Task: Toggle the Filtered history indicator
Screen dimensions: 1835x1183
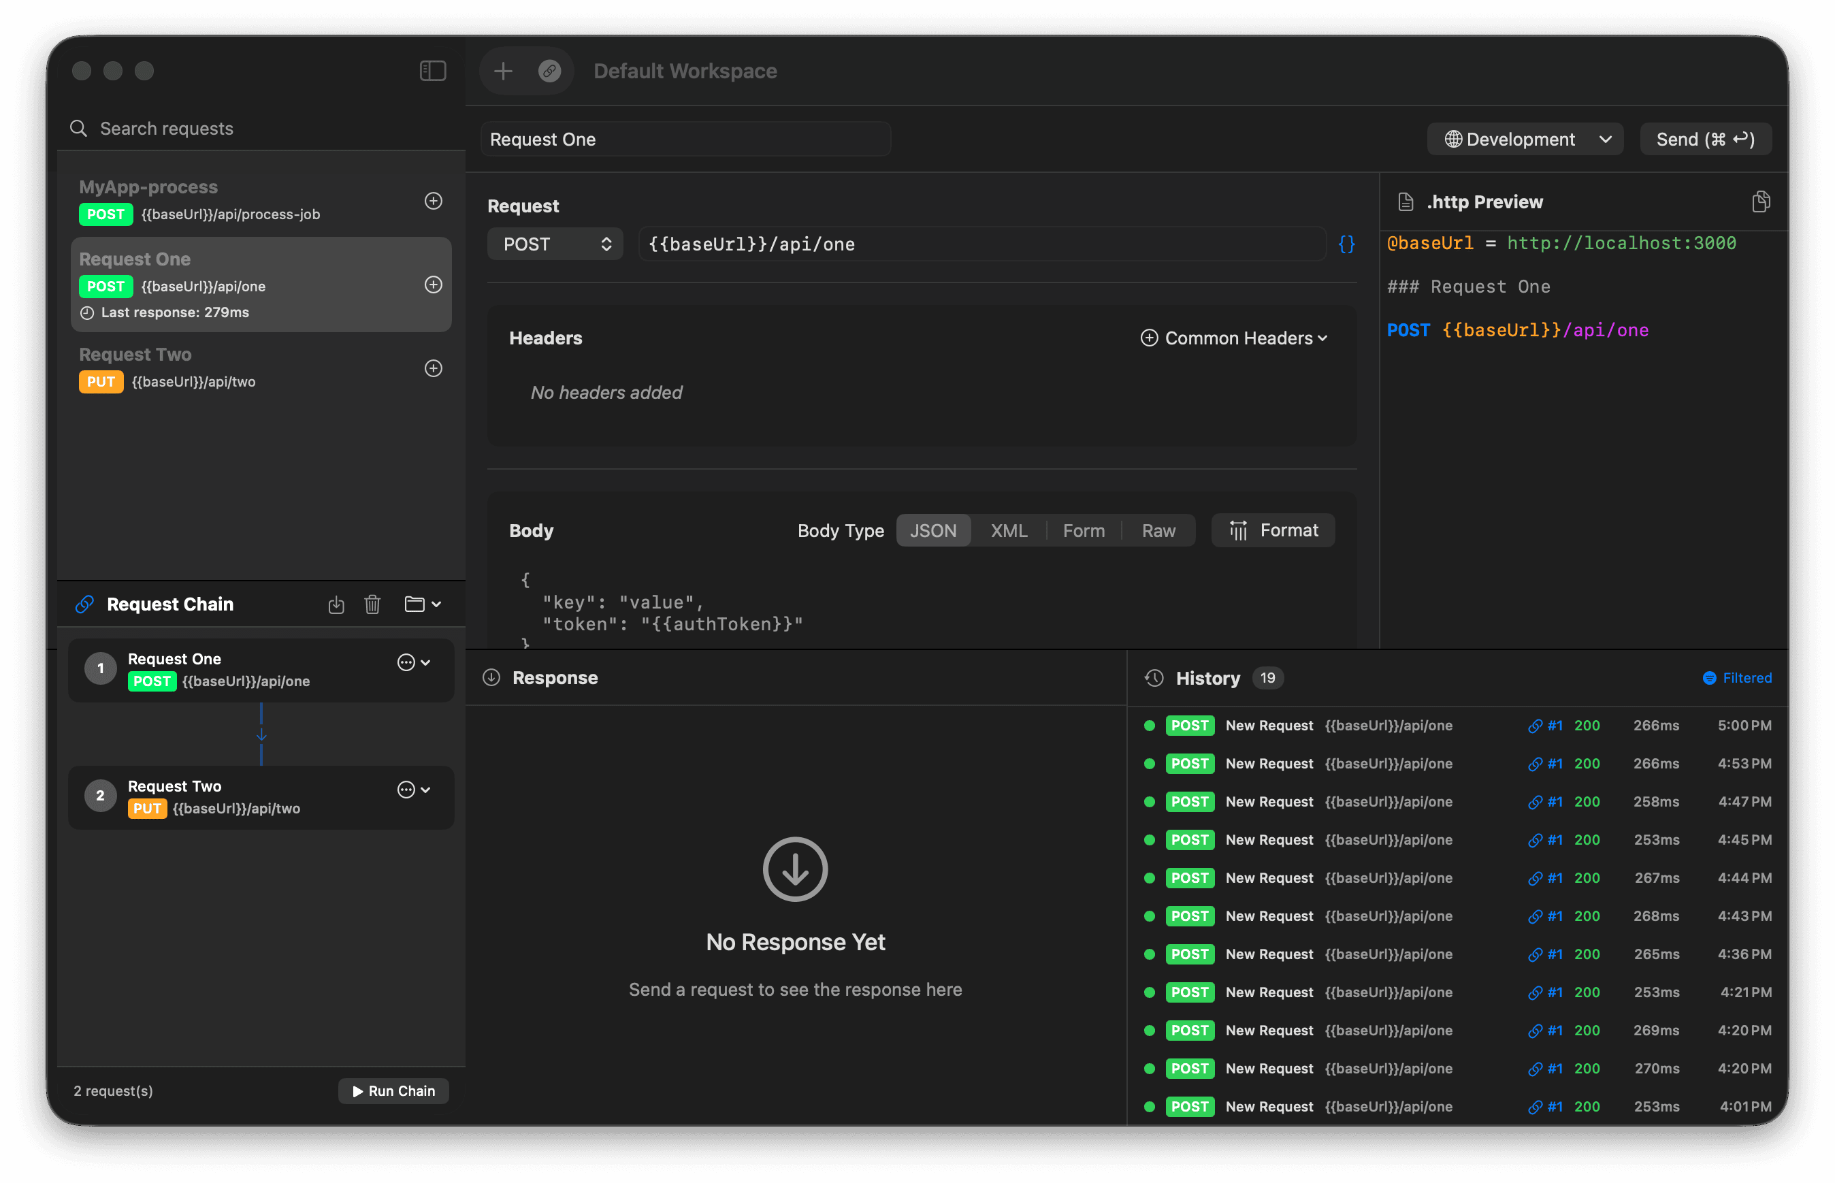Action: pos(1737,677)
